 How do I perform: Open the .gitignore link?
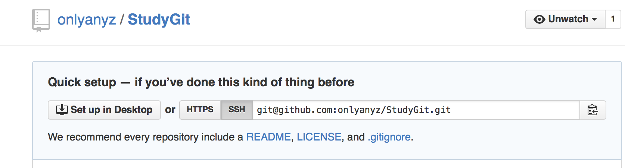[x=389, y=137]
